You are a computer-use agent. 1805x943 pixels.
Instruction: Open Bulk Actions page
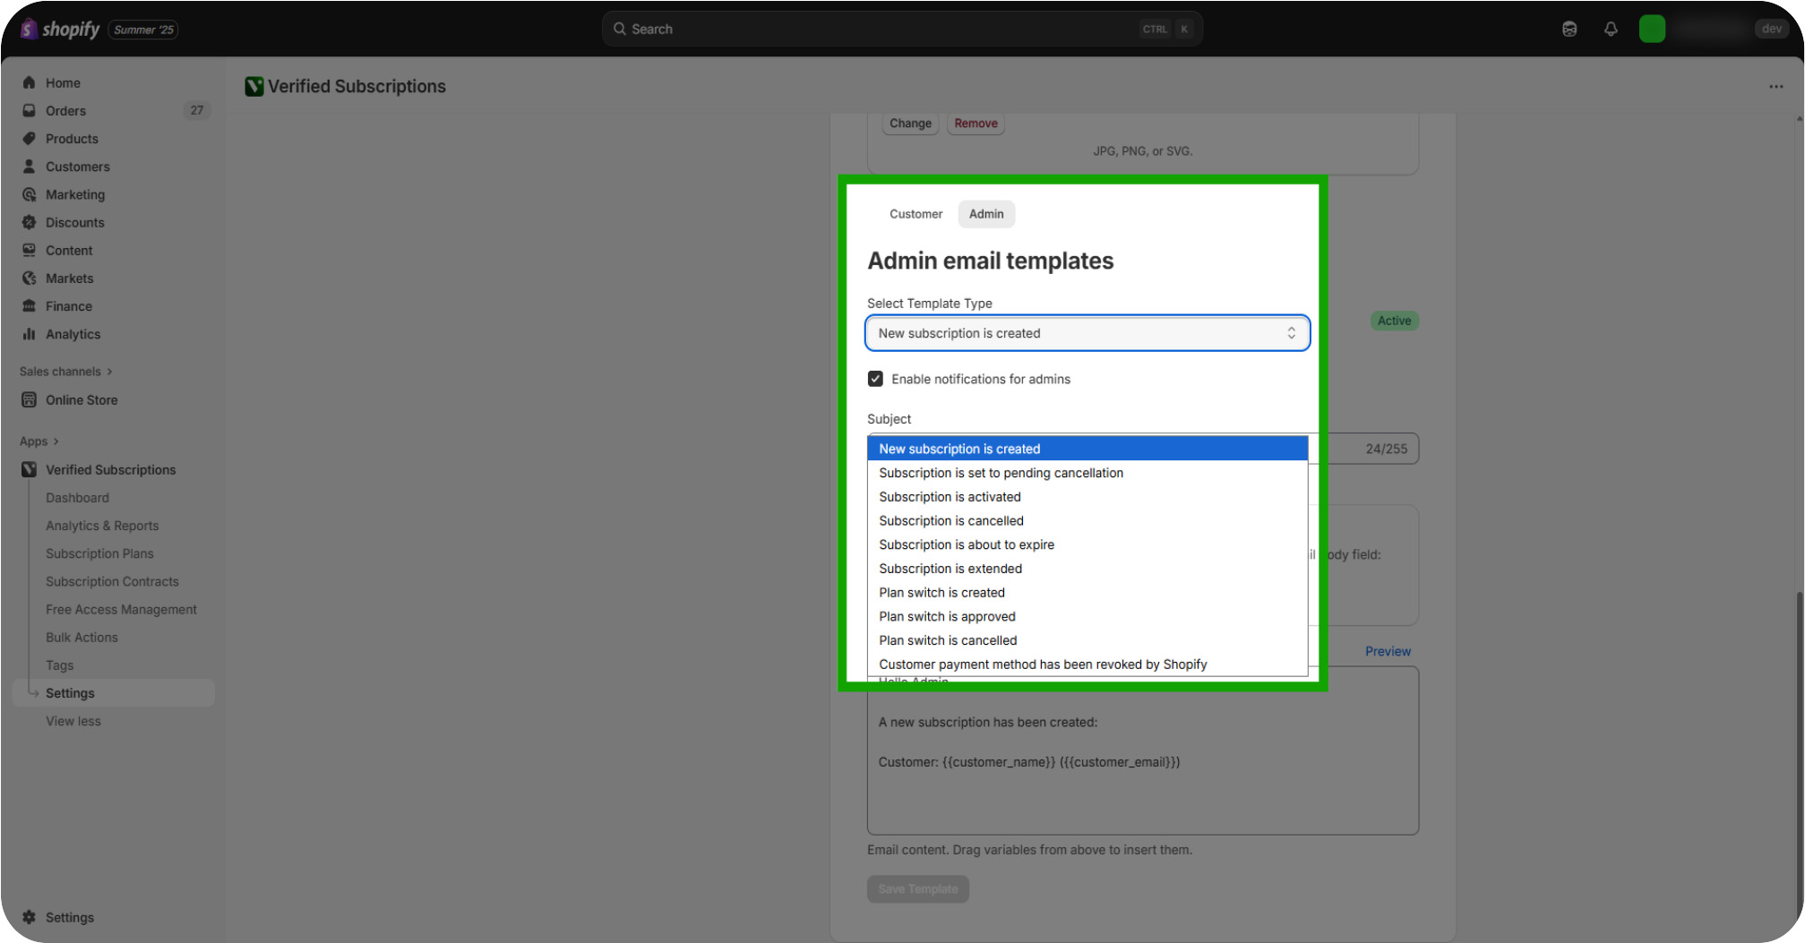(x=82, y=637)
